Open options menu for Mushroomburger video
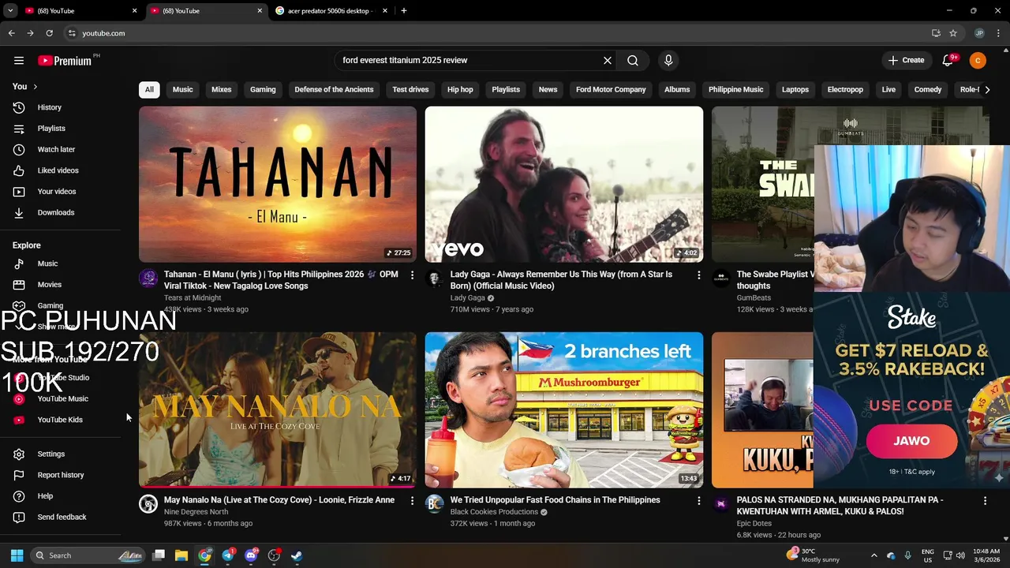Viewport: 1010px width, 568px height. pyautogui.click(x=698, y=501)
